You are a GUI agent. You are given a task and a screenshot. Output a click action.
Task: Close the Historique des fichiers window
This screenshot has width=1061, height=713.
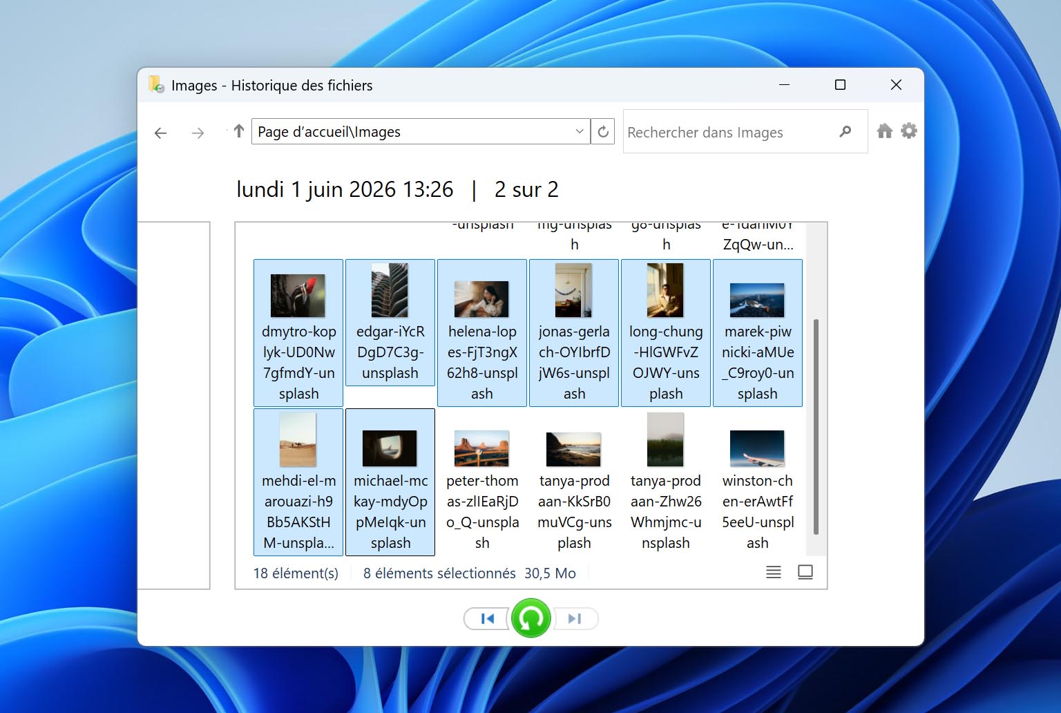coord(896,85)
